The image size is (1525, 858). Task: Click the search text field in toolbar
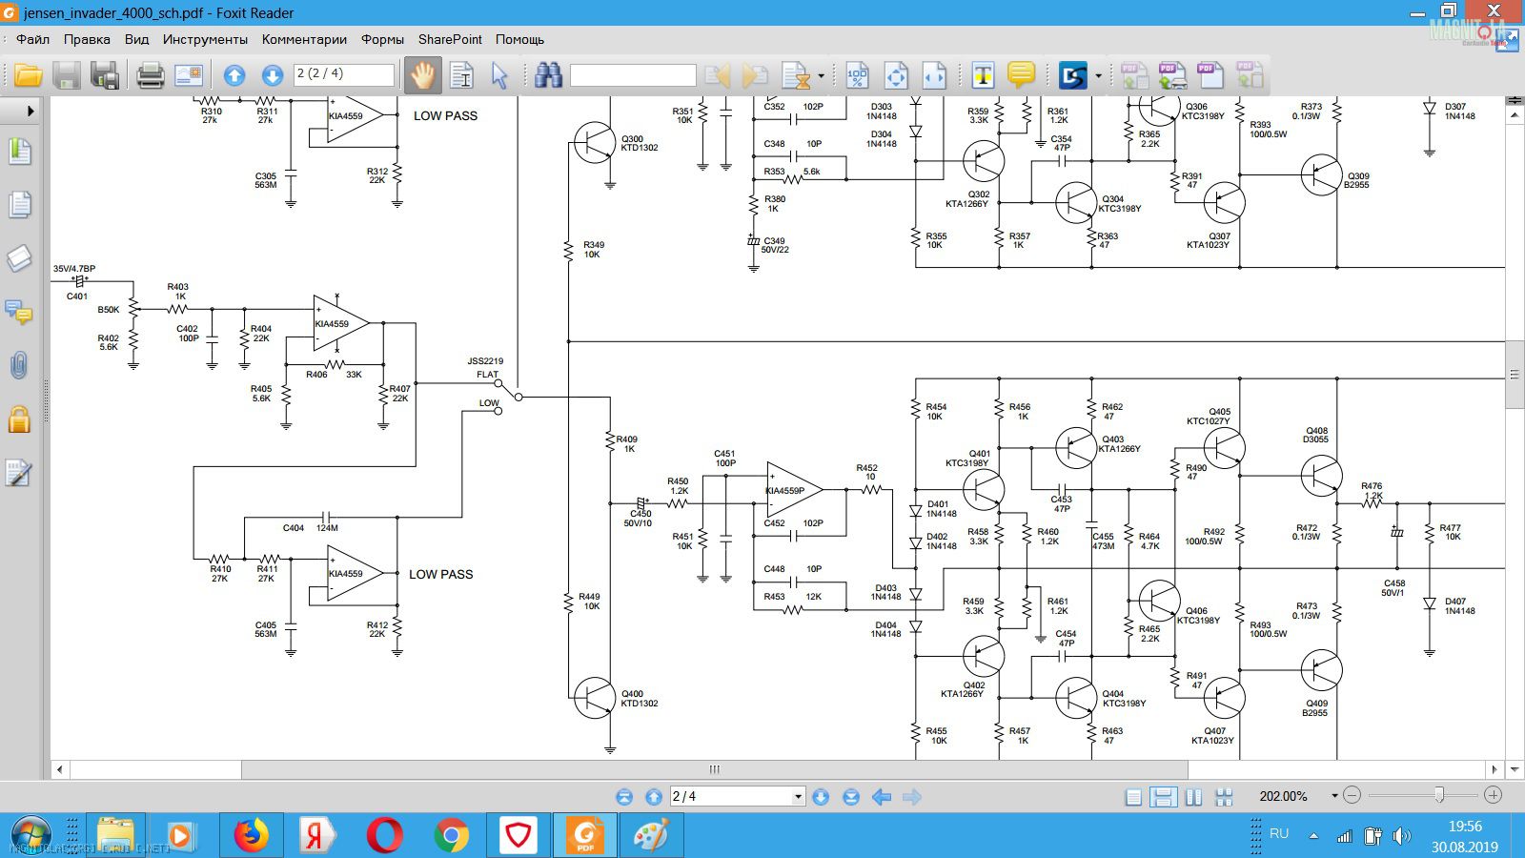(x=633, y=75)
